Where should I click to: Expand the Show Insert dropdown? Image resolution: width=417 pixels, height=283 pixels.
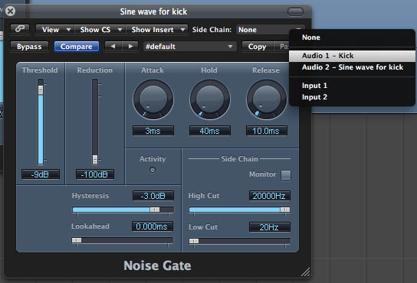coord(157,30)
